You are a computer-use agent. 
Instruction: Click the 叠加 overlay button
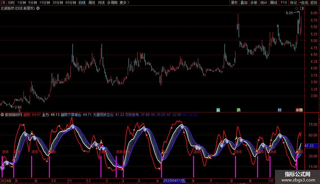click(x=244, y=3)
